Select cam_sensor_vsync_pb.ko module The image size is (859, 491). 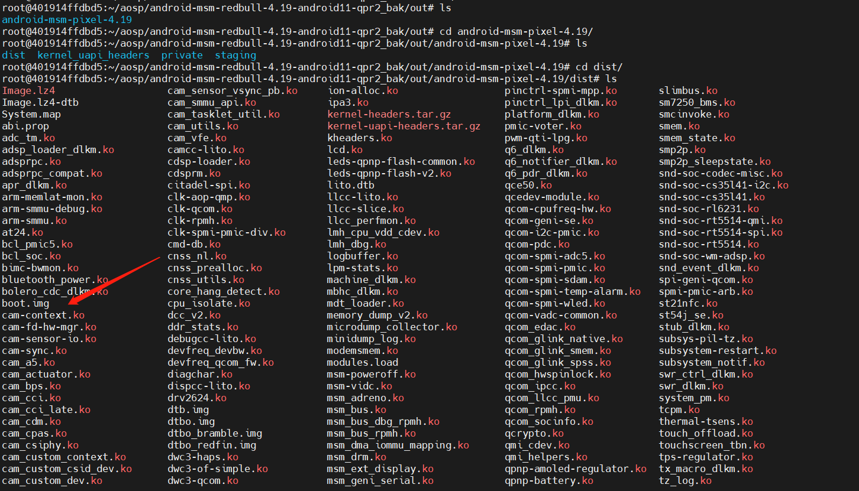coord(232,90)
